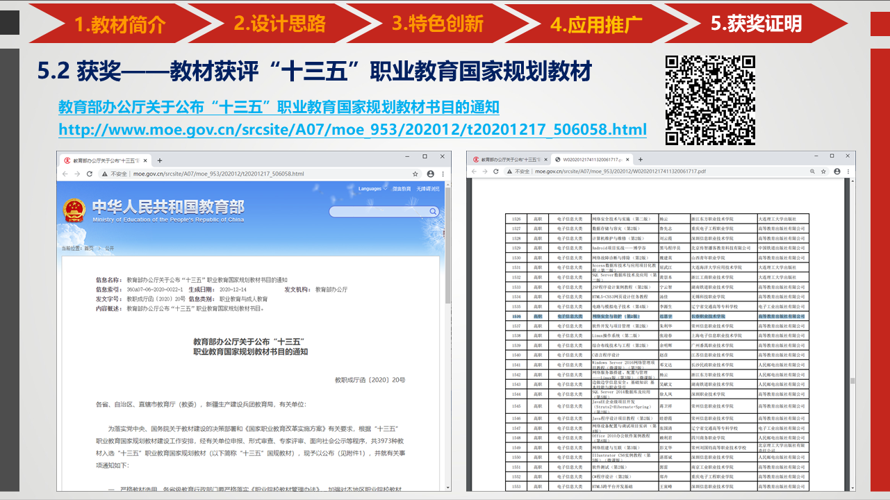This screenshot has height=500, width=890.
Task: Go to 2.设计思路 section arrow
Action: pyautogui.click(x=279, y=24)
